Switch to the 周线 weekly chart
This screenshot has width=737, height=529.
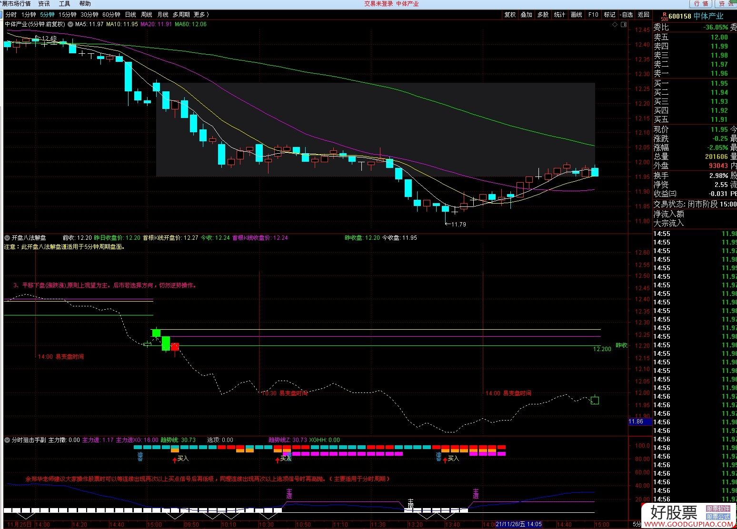pos(147,15)
